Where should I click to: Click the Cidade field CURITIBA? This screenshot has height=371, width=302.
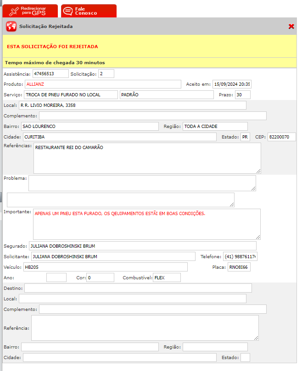tap(120, 137)
